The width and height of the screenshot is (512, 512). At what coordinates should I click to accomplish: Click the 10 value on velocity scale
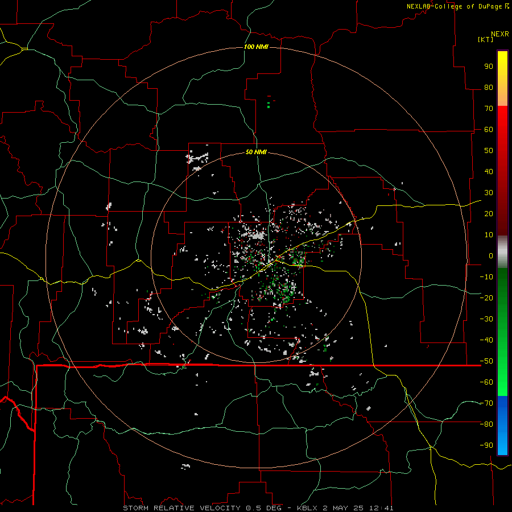pos(489,235)
